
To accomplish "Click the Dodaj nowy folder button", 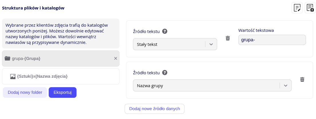I will point(25,92).
